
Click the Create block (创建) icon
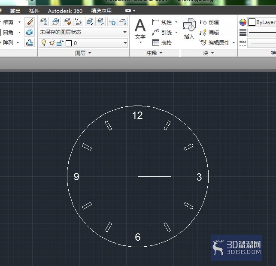coord(203,22)
